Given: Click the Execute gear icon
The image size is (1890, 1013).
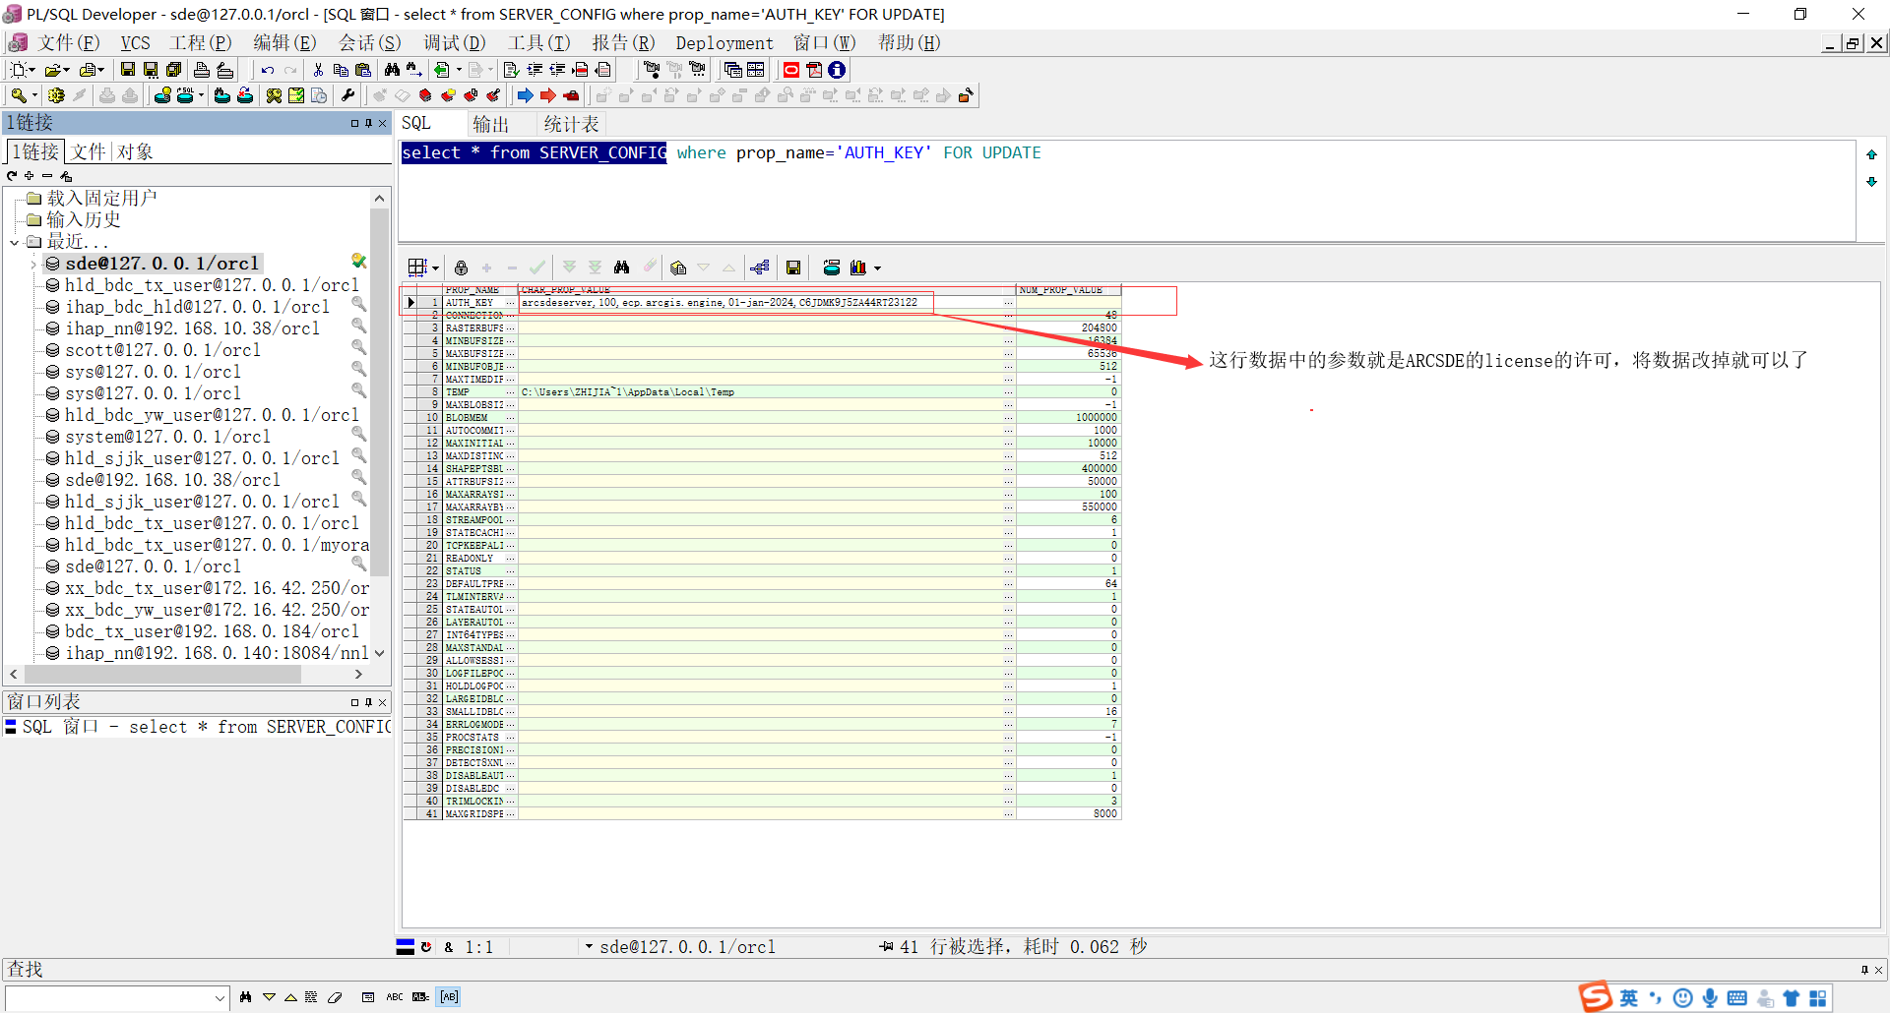Looking at the screenshot, I should [x=56, y=95].
